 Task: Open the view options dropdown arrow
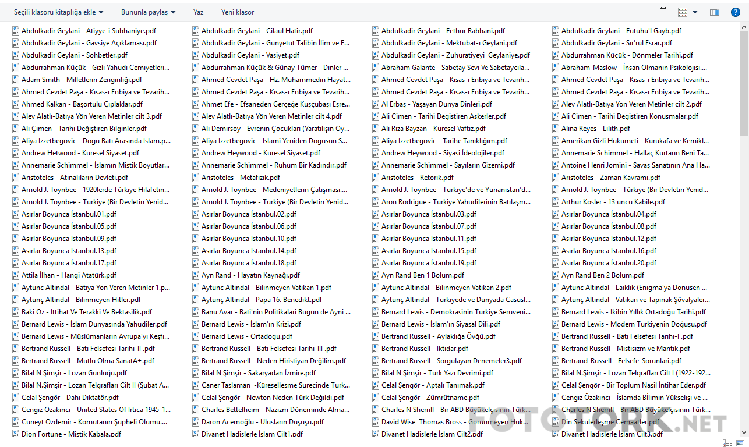coord(695,12)
